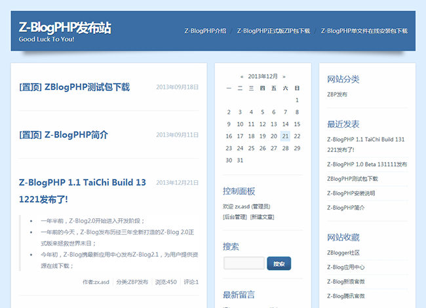Select day 31 in the calendar
This screenshot has height=308, width=426.
click(x=240, y=161)
